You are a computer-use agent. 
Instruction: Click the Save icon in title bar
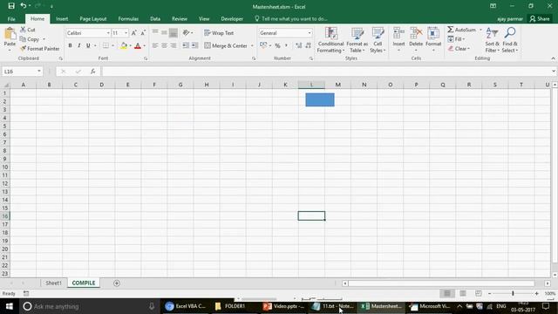point(11,6)
